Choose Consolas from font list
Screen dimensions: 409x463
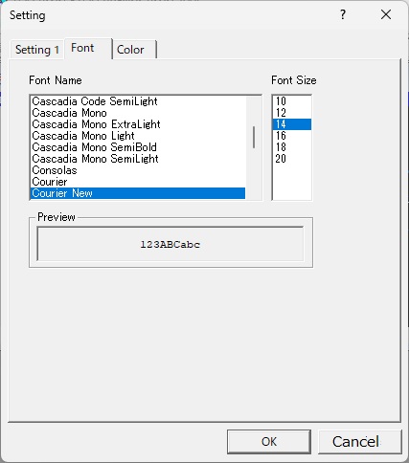[x=138, y=170]
